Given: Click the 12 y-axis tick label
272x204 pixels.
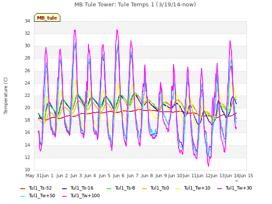Looking at the screenshot, I should (x=27, y=157).
